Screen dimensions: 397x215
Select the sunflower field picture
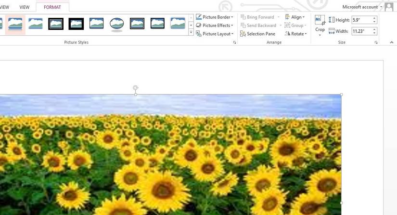click(x=171, y=155)
